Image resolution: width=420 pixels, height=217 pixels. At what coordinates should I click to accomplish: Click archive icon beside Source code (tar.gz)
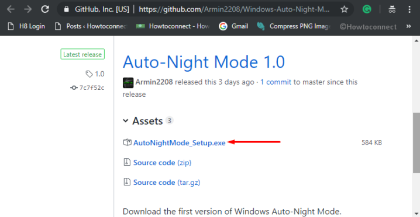coord(127,182)
